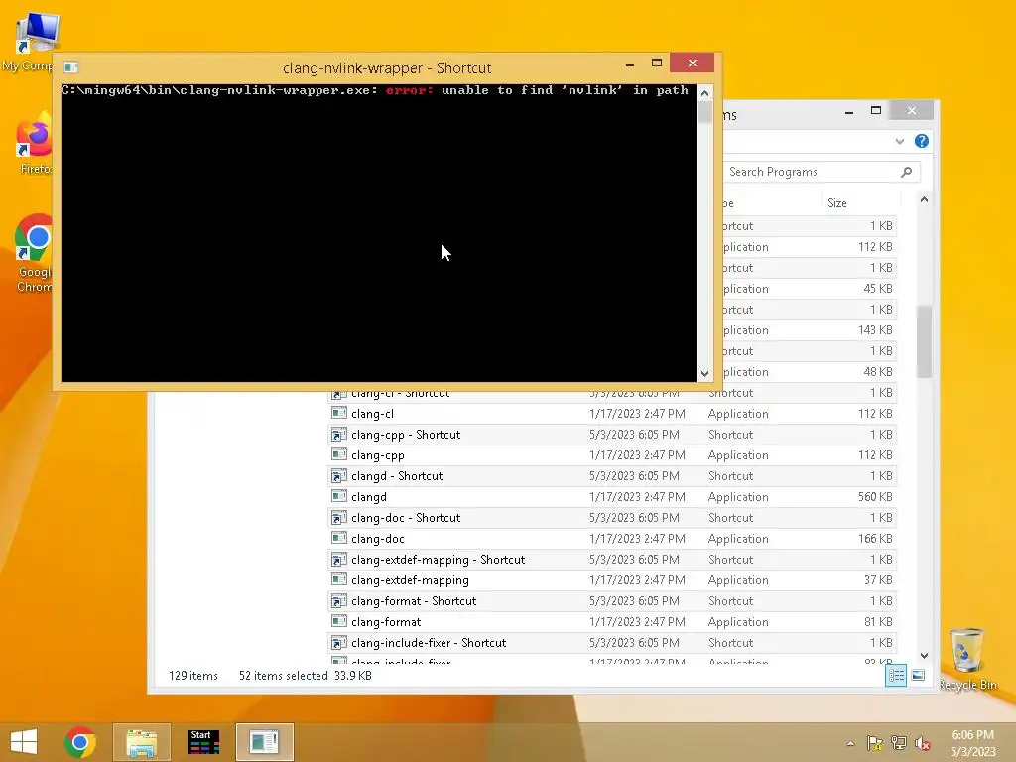
Task: Click the Explorer file list scrollbar thumb
Action: tap(924, 341)
